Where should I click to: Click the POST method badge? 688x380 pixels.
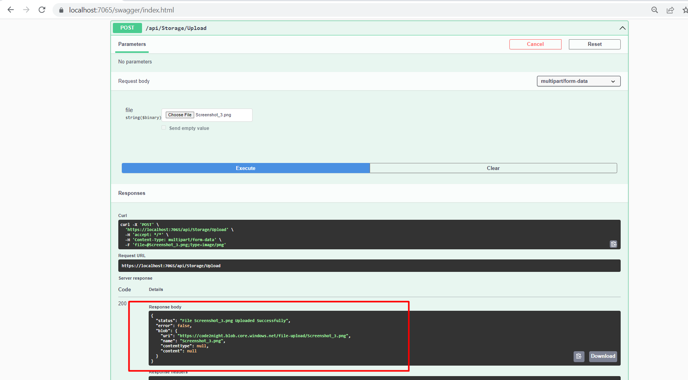(127, 28)
